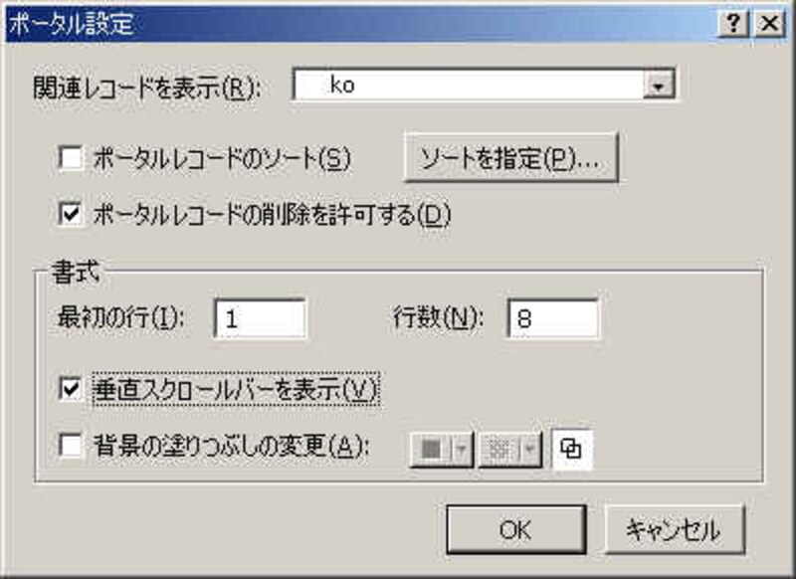Toggle 垂直スクロールバーを表示 checkbox

70,389
